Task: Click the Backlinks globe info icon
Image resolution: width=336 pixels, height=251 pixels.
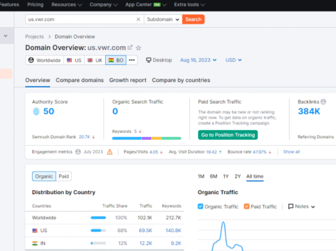Action: point(323,102)
